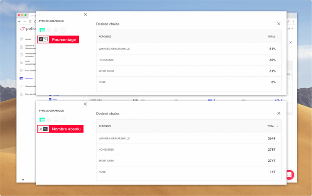Screen dimensions: 312x196
Task: Open Profil sociodémographique in sidebar
Action: [x=28, y=63]
